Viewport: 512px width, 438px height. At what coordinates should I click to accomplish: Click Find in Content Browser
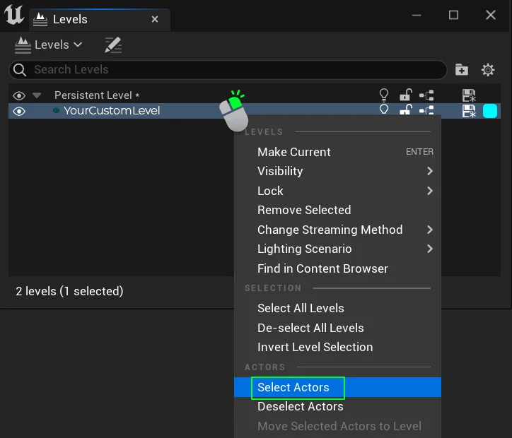322,268
